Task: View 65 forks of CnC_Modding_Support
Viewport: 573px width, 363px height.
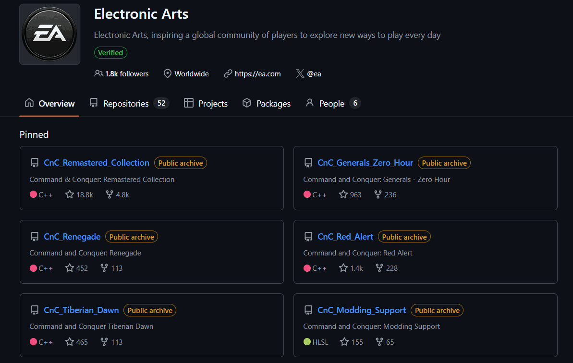Action: [x=385, y=342]
